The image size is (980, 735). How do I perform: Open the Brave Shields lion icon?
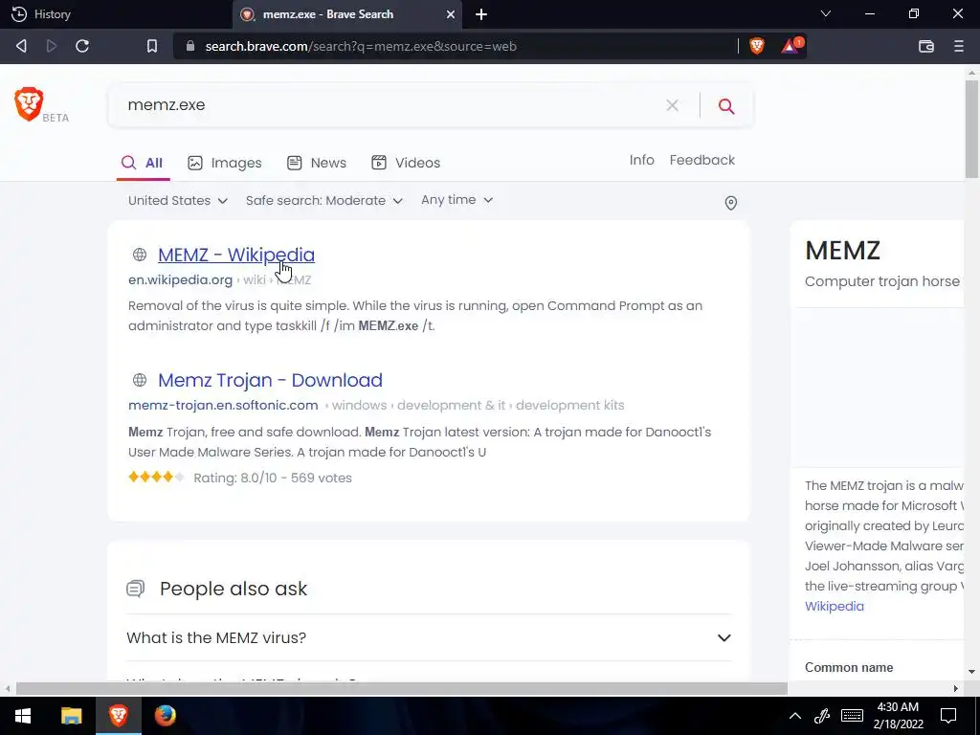(757, 46)
